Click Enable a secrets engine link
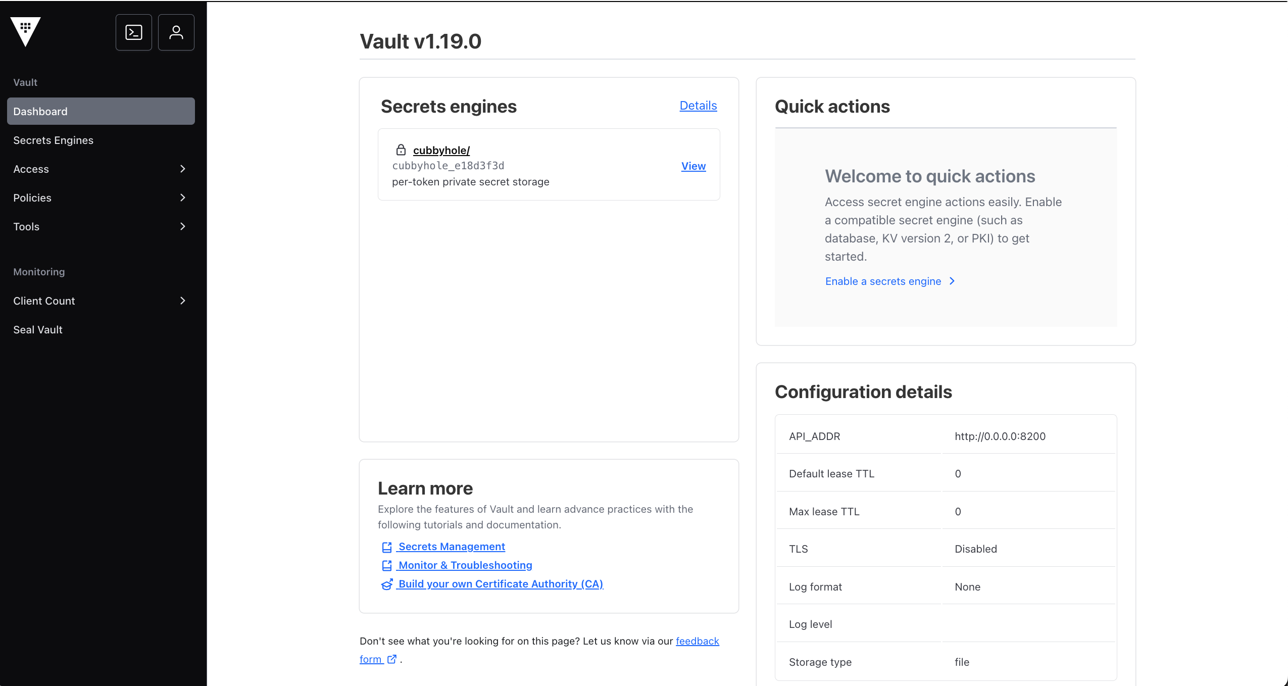This screenshot has height=686, width=1288. (x=883, y=281)
